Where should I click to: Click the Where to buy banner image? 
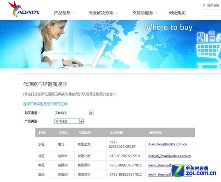110,44
